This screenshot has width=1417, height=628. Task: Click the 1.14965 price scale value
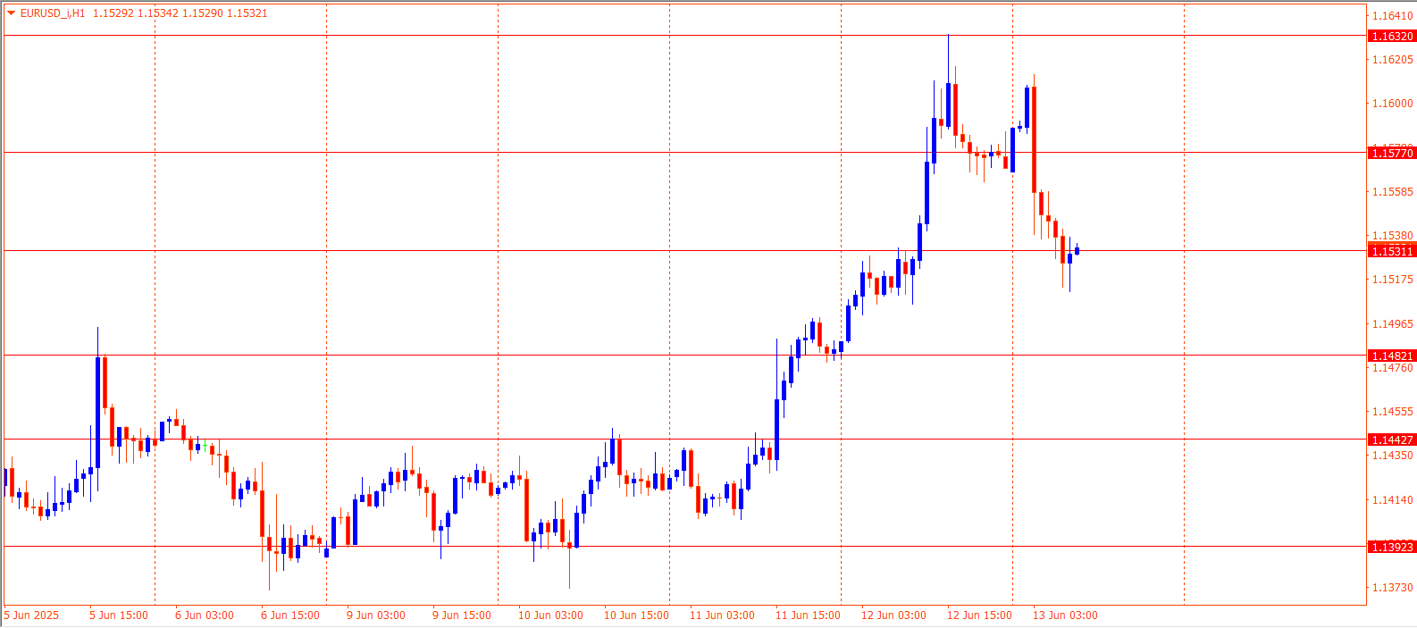point(1393,324)
